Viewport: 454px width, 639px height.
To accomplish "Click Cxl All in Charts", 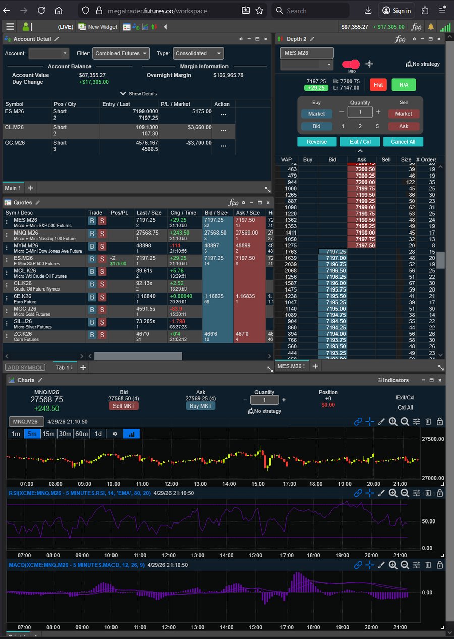I will (405, 408).
